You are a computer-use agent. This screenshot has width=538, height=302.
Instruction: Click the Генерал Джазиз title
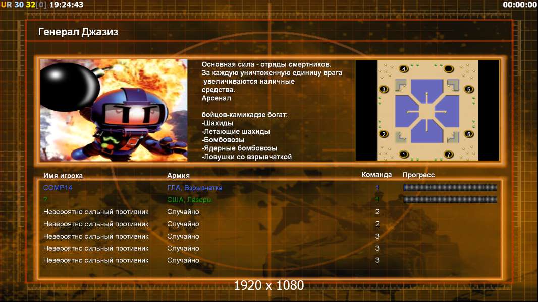78,32
